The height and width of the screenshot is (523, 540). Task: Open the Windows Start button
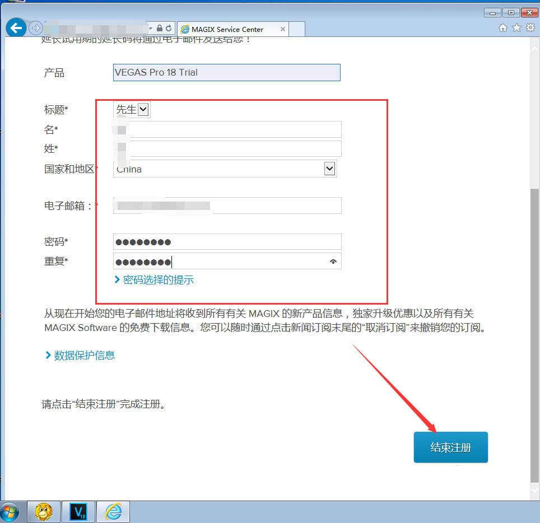click(10, 512)
